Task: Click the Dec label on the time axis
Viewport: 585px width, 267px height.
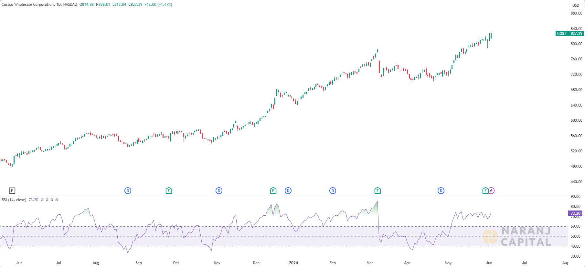Action: 256,263
